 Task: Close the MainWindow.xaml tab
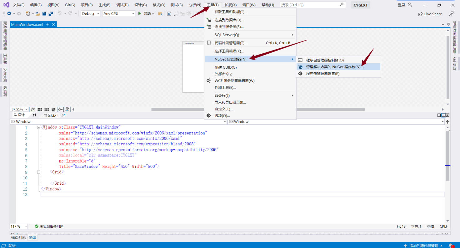click(x=53, y=24)
